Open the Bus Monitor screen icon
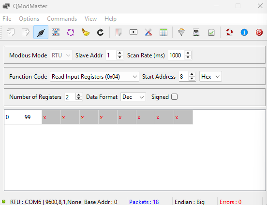The height and width of the screenshot is (205, 267). point(133,32)
